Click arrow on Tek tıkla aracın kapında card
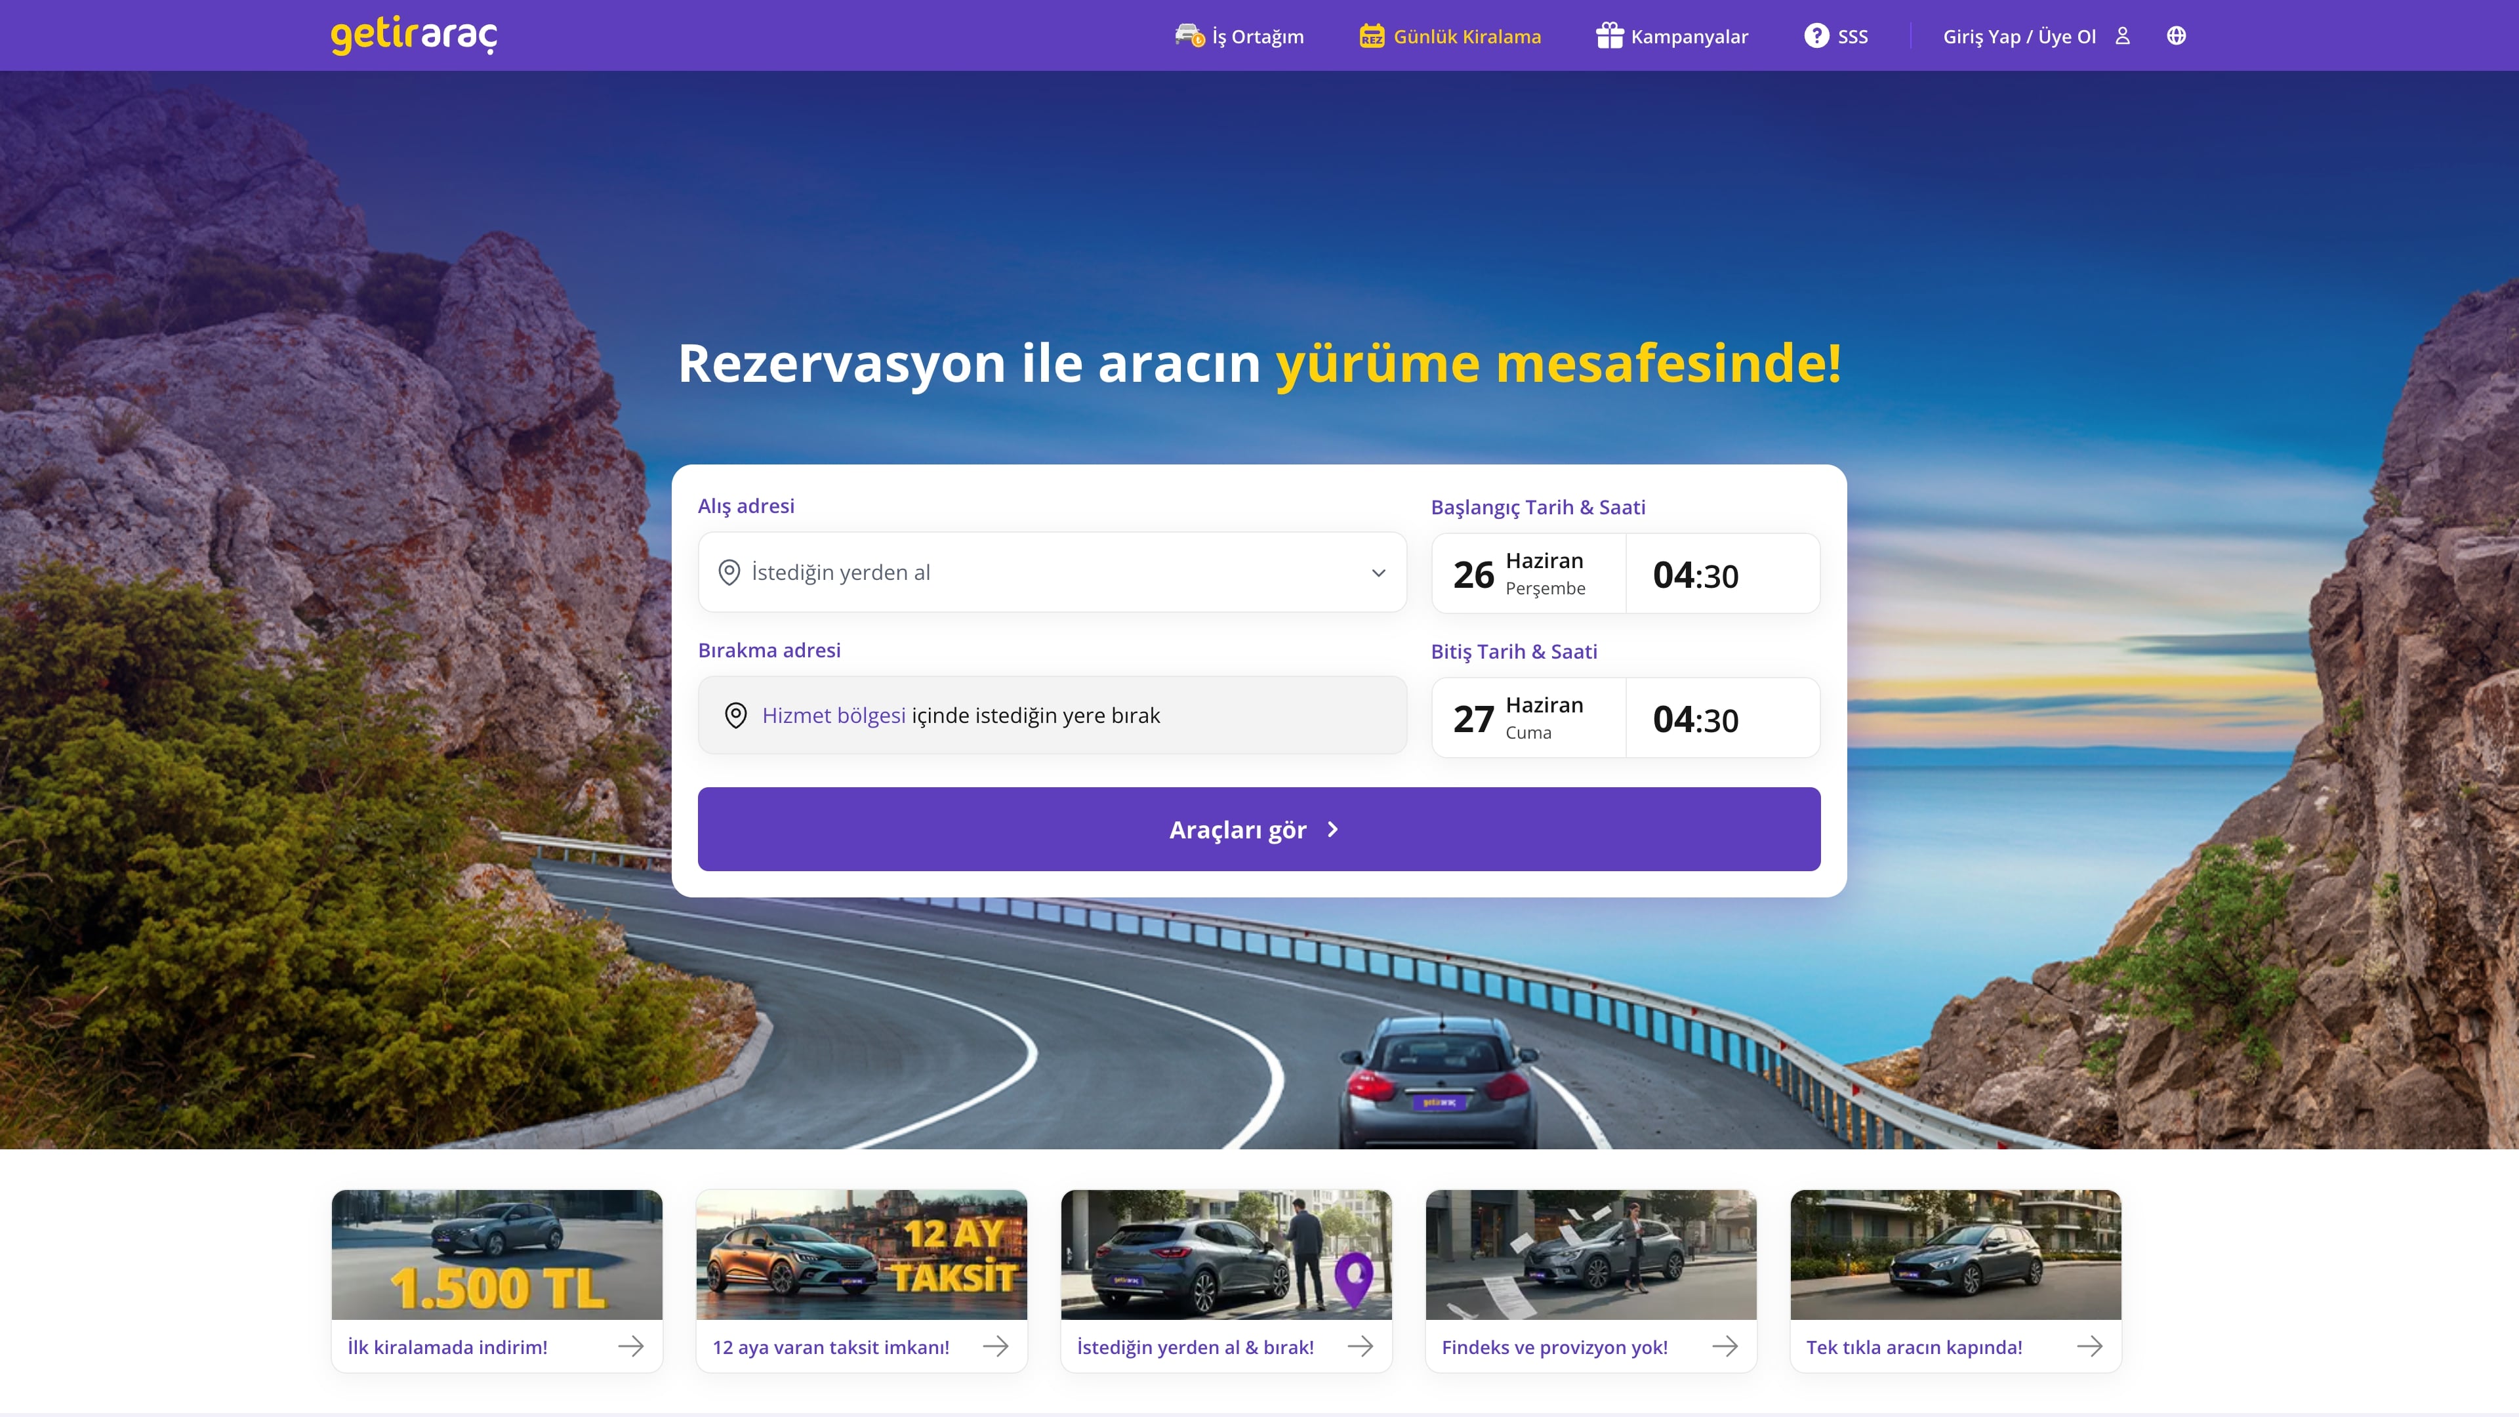The image size is (2519, 1417). [x=2090, y=1347]
